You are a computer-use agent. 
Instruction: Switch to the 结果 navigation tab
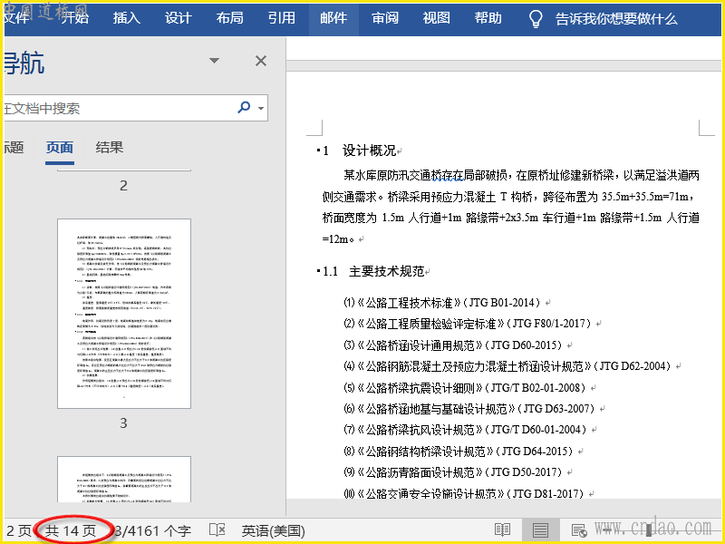click(110, 148)
